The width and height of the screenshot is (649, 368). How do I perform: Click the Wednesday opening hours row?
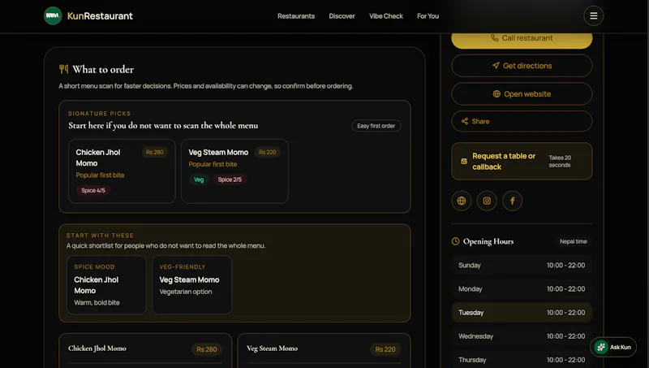tap(522, 336)
